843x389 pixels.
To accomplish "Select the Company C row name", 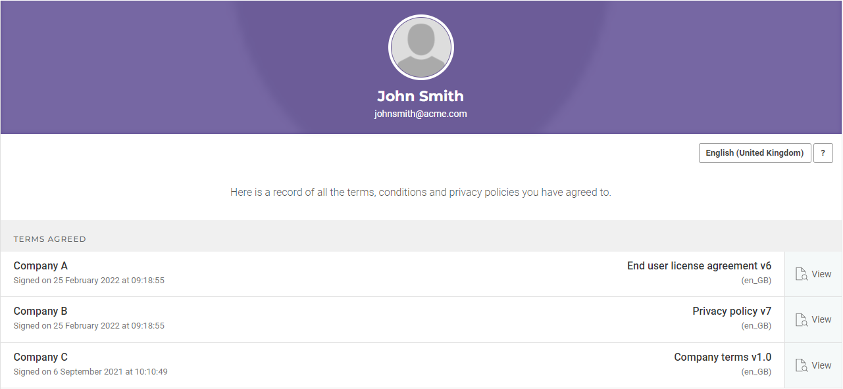I will point(41,357).
